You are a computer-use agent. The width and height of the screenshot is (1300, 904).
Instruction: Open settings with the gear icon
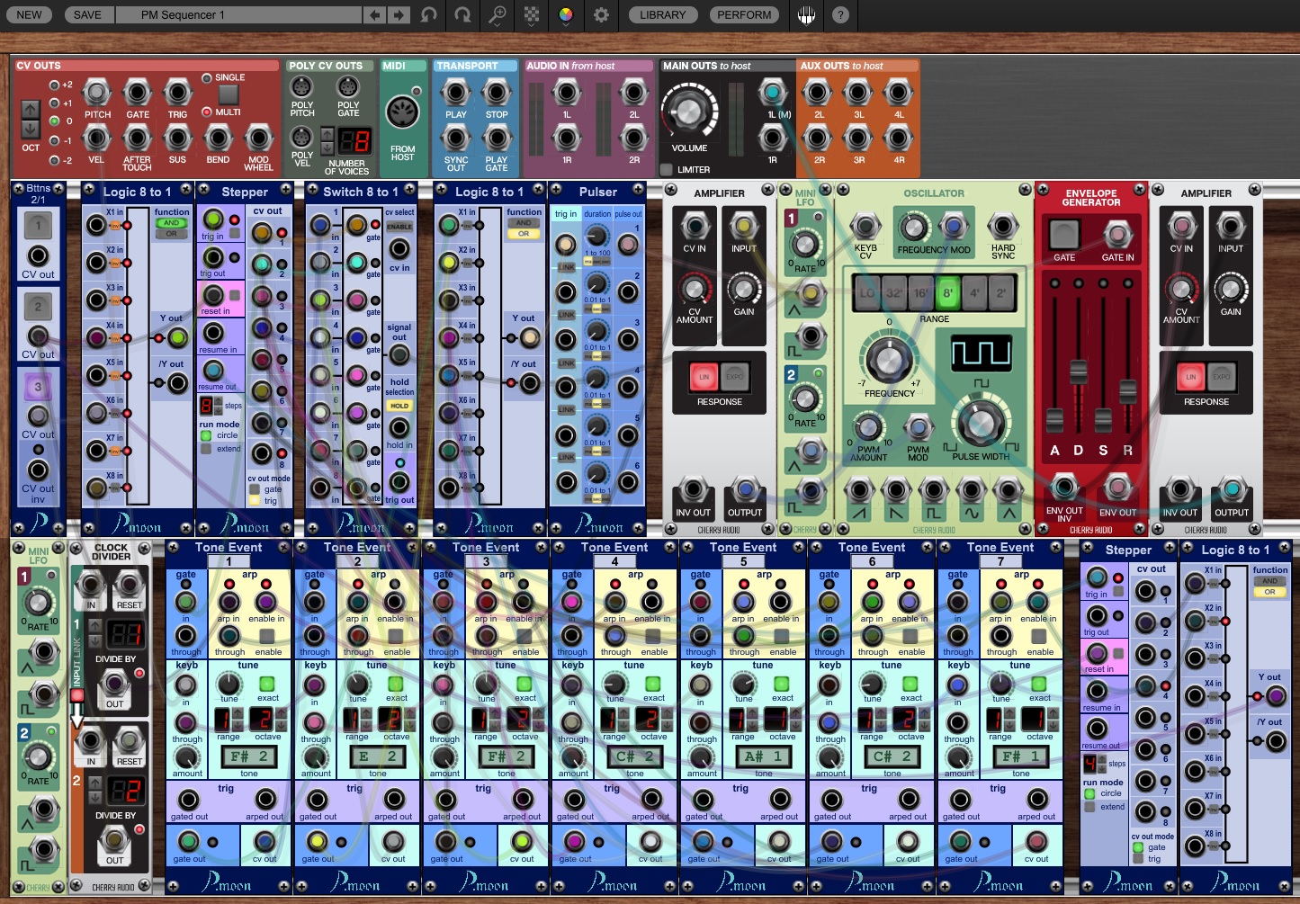coord(601,14)
